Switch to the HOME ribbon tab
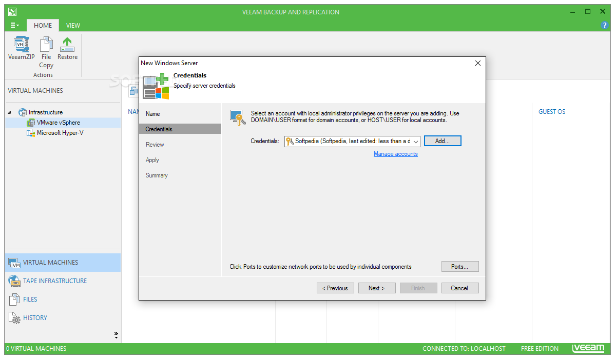Screen dimensions: 615x359 tap(43, 26)
